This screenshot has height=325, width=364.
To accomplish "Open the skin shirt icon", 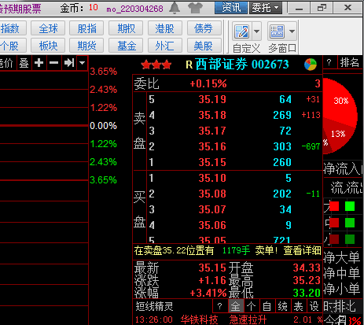I will point(195,8).
